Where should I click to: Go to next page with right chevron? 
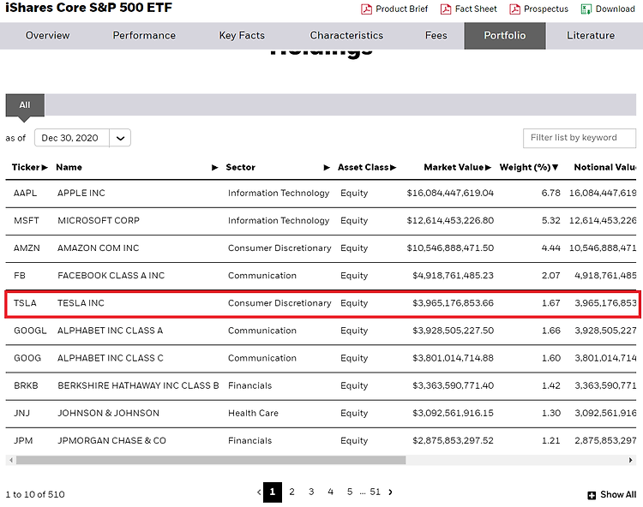click(x=390, y=492)
